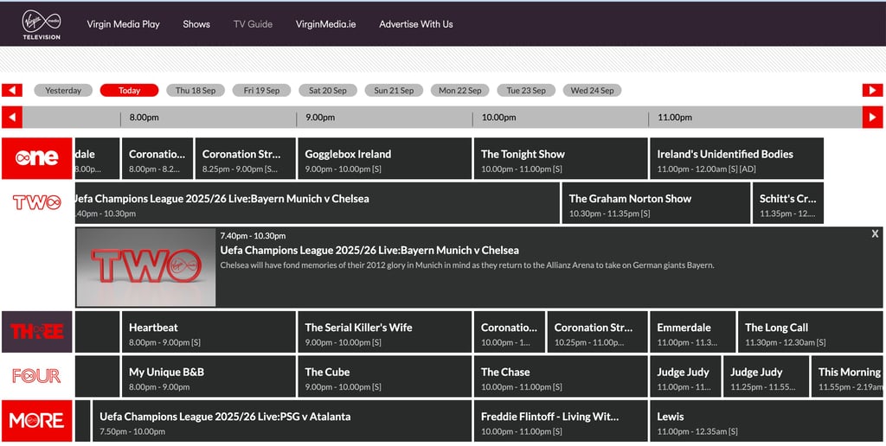Click the date row right arrow
This screenshot has height=446, width=886.
(x=872, y=91)
